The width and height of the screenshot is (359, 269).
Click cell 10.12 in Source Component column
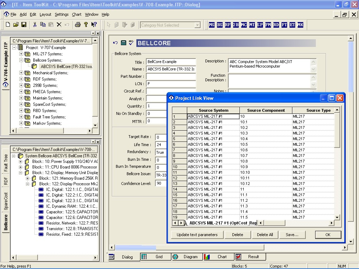click(x=266, y=184)
